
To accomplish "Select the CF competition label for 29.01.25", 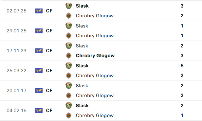I will [x=49, y=31].
